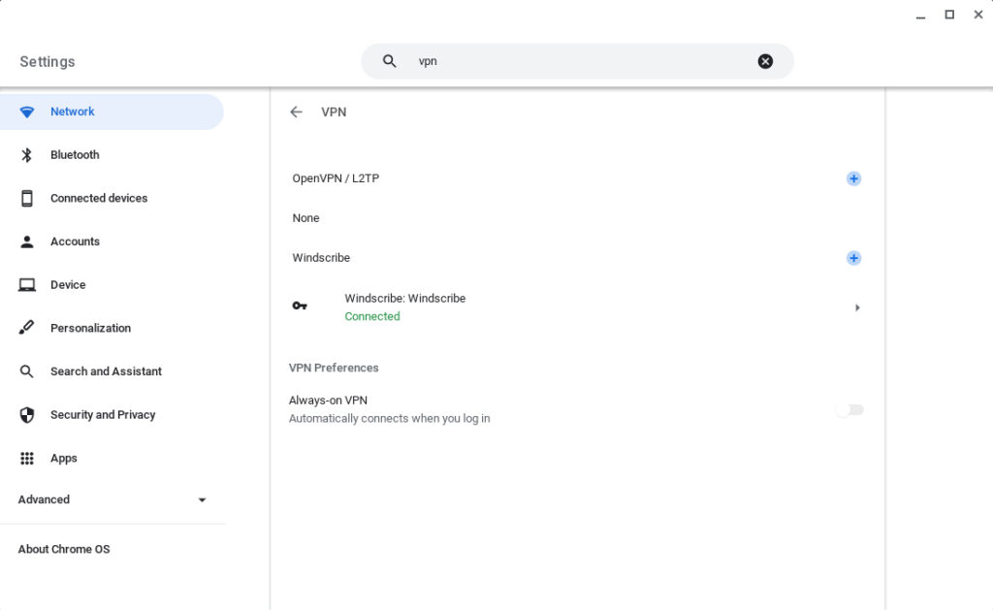
Task: Click the Personalization brush icon
Action: (x=26, y=328)
